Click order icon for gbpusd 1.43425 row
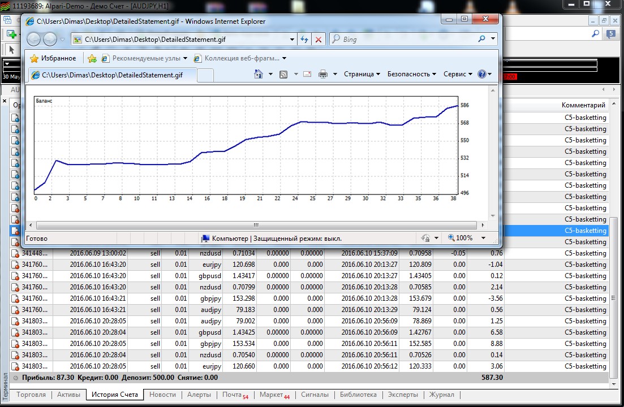Screen dimensions: 624x407 click(x=15, y=332)
